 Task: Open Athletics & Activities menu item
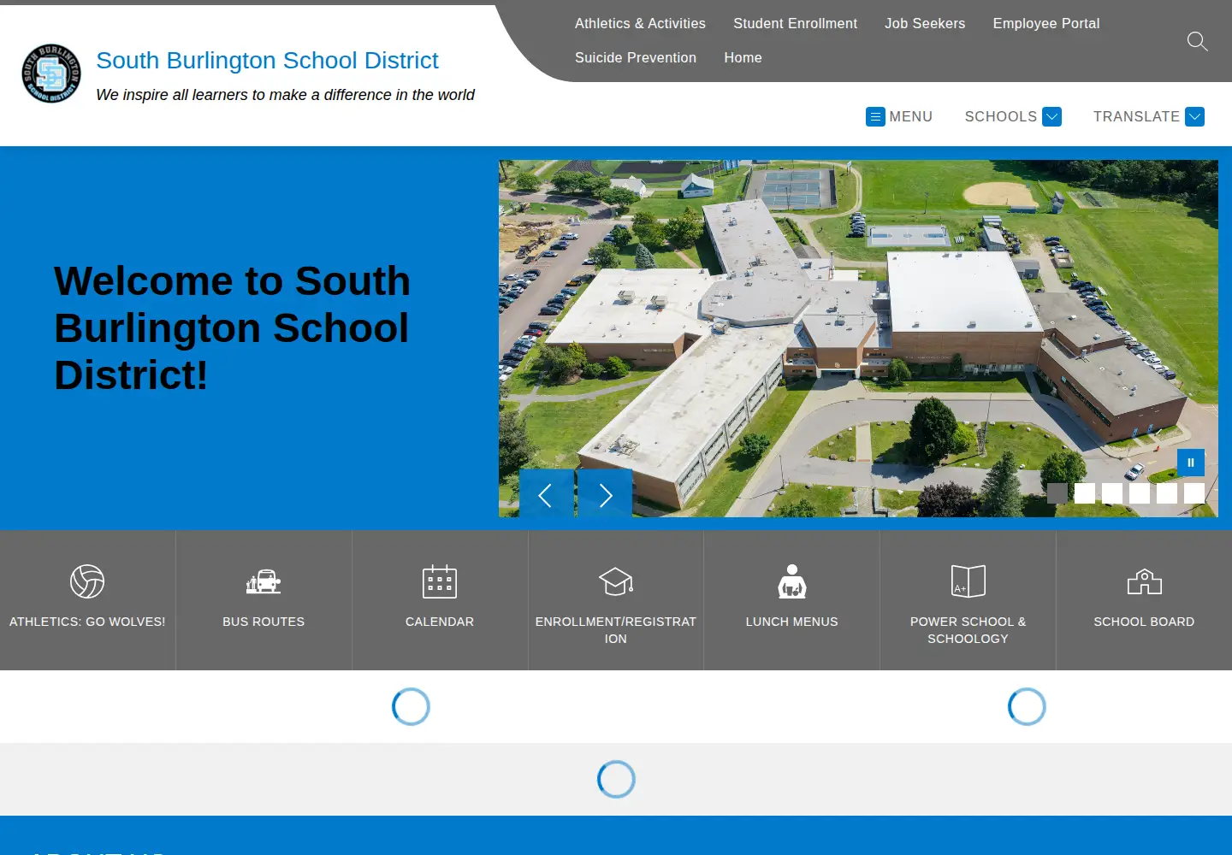click(640, 24)
